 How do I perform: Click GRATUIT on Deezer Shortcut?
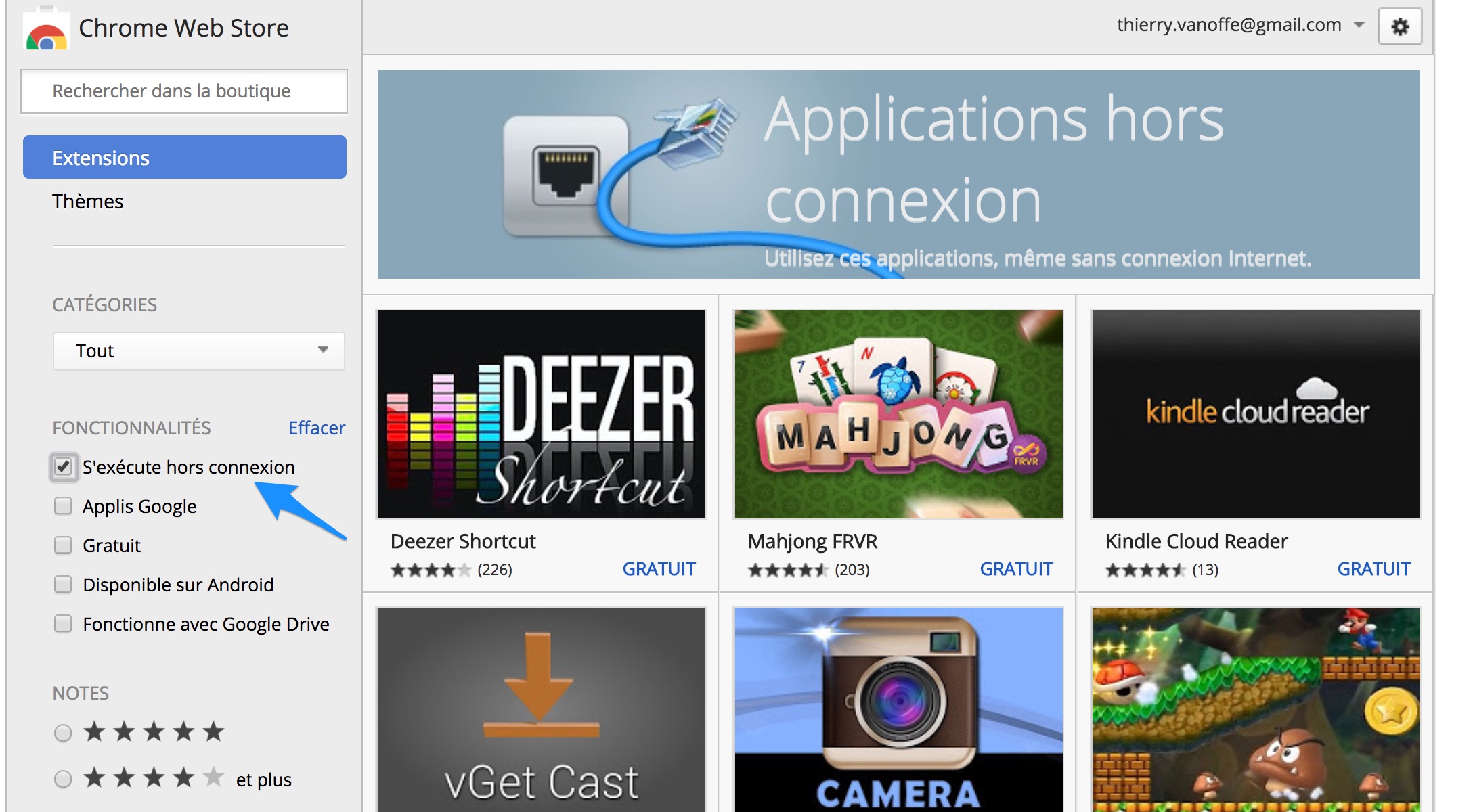[x=659, y=569]
